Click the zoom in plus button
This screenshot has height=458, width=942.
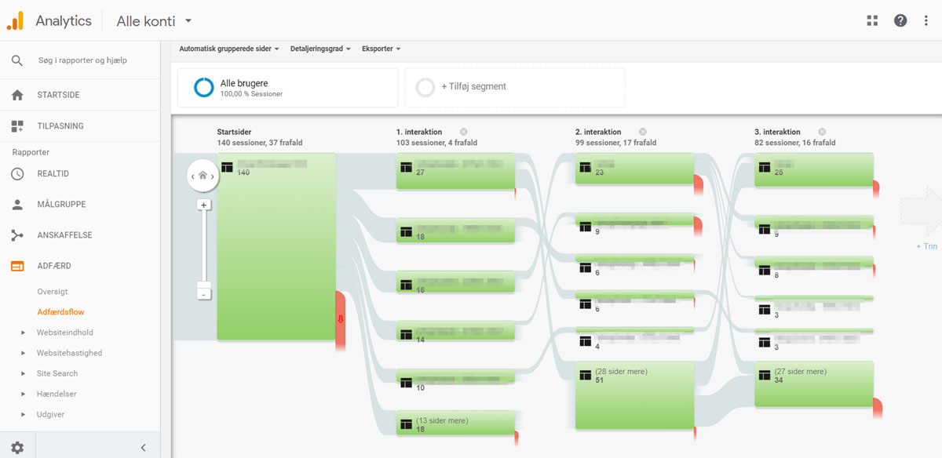pos(204,205)
